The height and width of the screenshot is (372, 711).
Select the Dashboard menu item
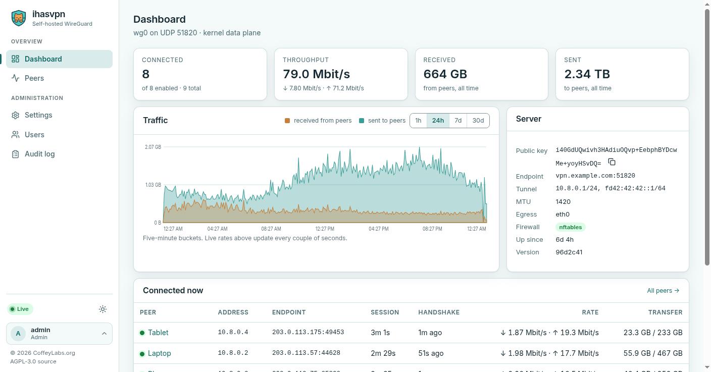[x=59, y=59]
